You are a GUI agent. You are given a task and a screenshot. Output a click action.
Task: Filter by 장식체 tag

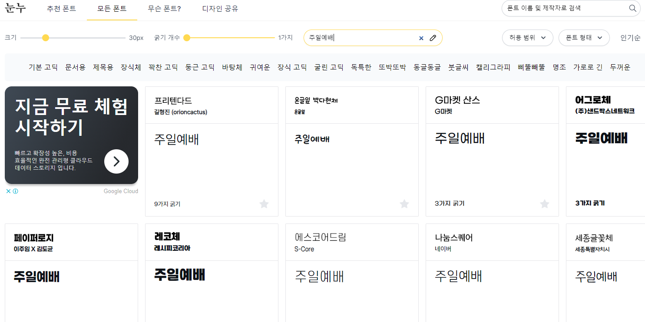tap(131, 67)
